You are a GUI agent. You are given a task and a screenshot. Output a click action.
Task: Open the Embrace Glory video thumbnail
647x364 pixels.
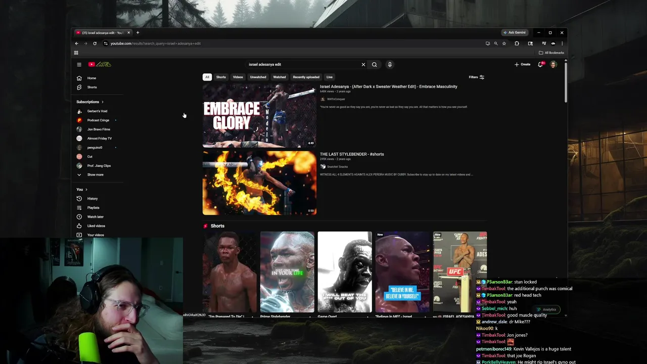click(259, 116)
